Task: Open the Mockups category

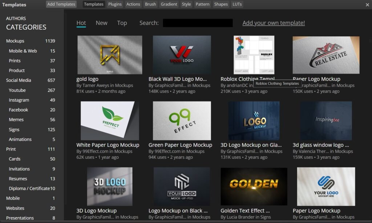Action: (15, 41)
